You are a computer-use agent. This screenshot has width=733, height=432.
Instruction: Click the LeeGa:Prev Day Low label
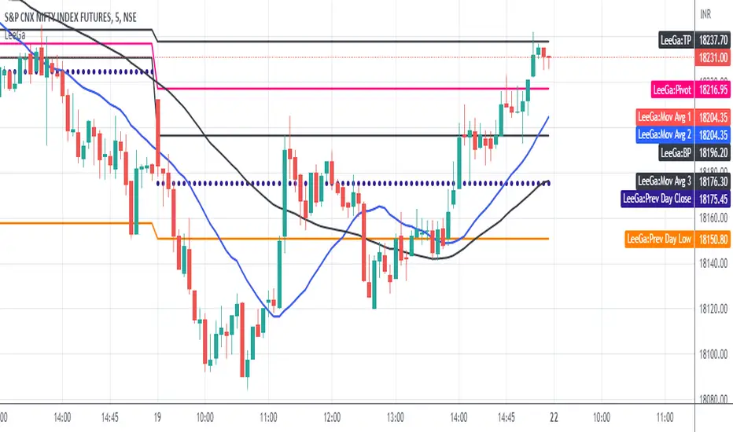click(659, 237)
